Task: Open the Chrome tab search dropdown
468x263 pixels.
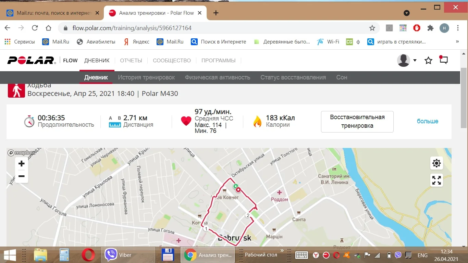Action: tap(407, 13)
